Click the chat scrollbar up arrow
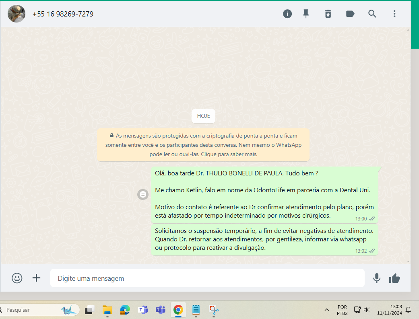 pyautogui.click(x=408, y=30)
